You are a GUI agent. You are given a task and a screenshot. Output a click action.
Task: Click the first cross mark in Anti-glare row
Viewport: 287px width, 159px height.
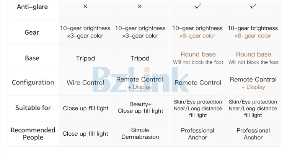point(85,6)
